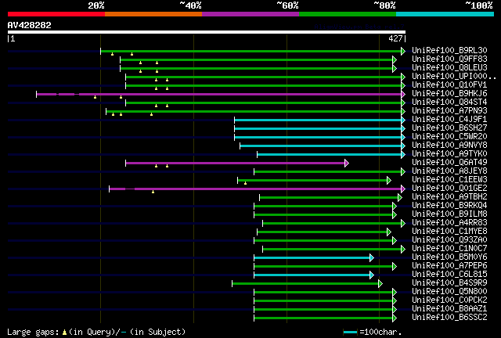Click the UniRef100_B6SSC2 hit name
This screenshot has width=501, height=338.
[449, 318]
